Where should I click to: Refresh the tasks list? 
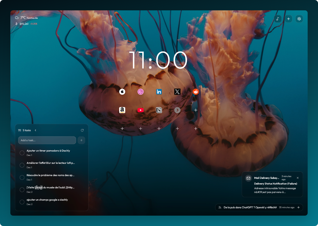[x=82, y=130]
